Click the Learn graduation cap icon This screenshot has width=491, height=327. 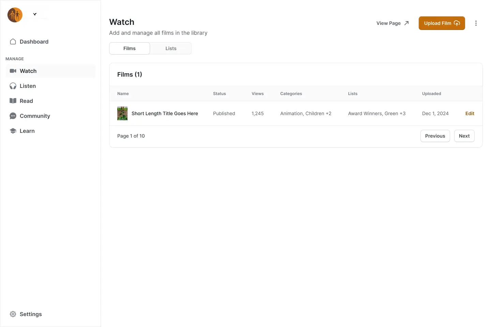tap(13, 131)
